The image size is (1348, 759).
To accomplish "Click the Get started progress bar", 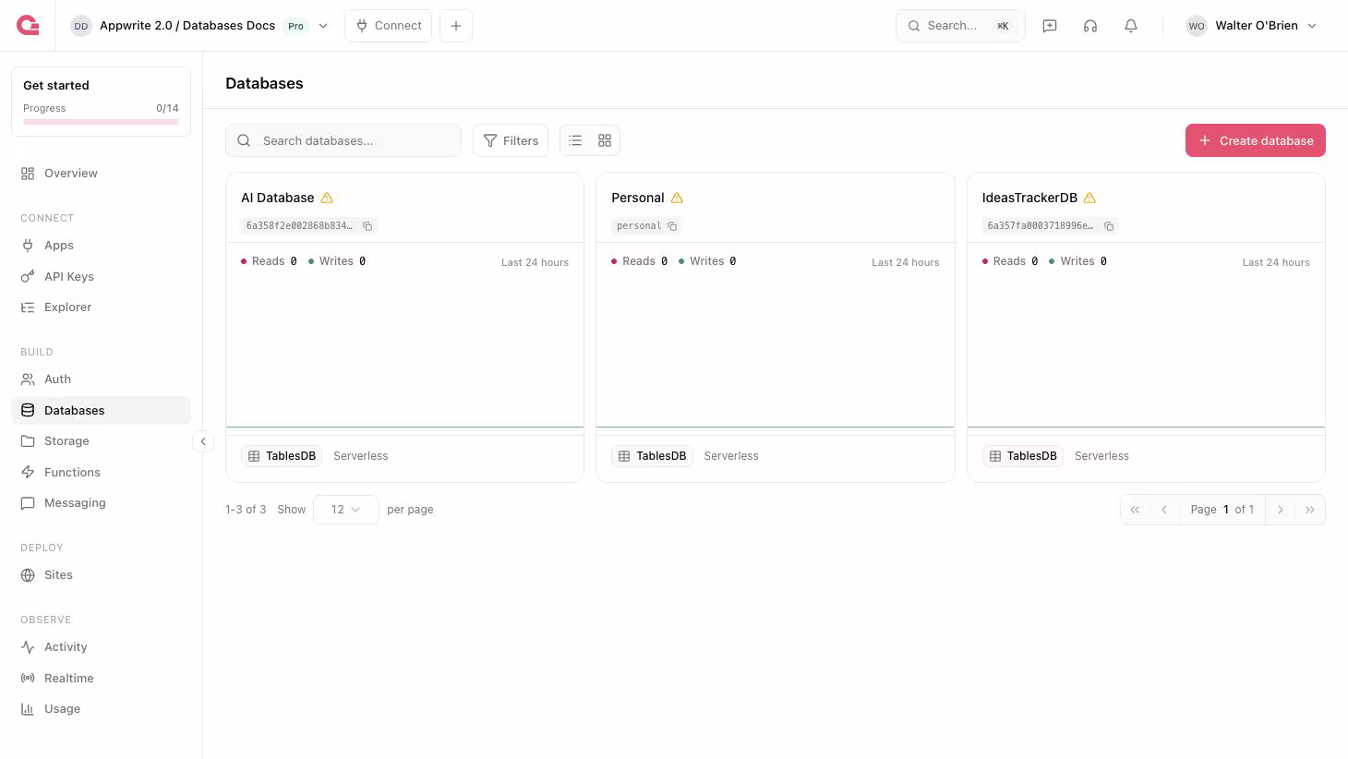I will click(x=101, y=122).
